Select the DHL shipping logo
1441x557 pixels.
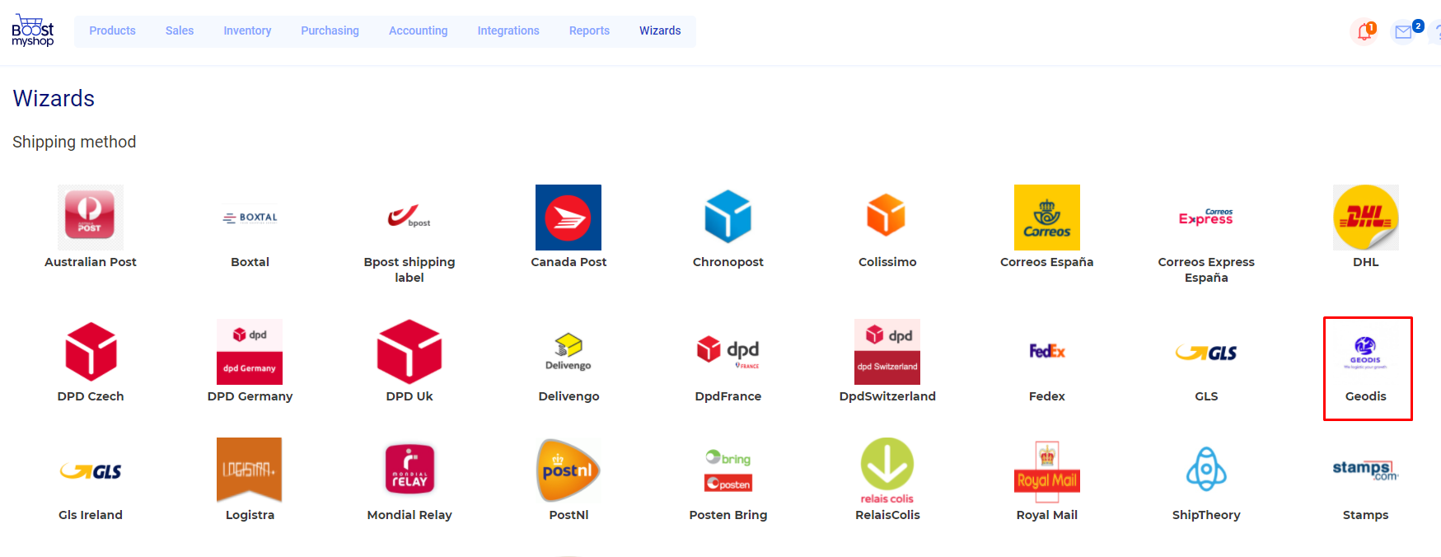(x=1366, y=218)
